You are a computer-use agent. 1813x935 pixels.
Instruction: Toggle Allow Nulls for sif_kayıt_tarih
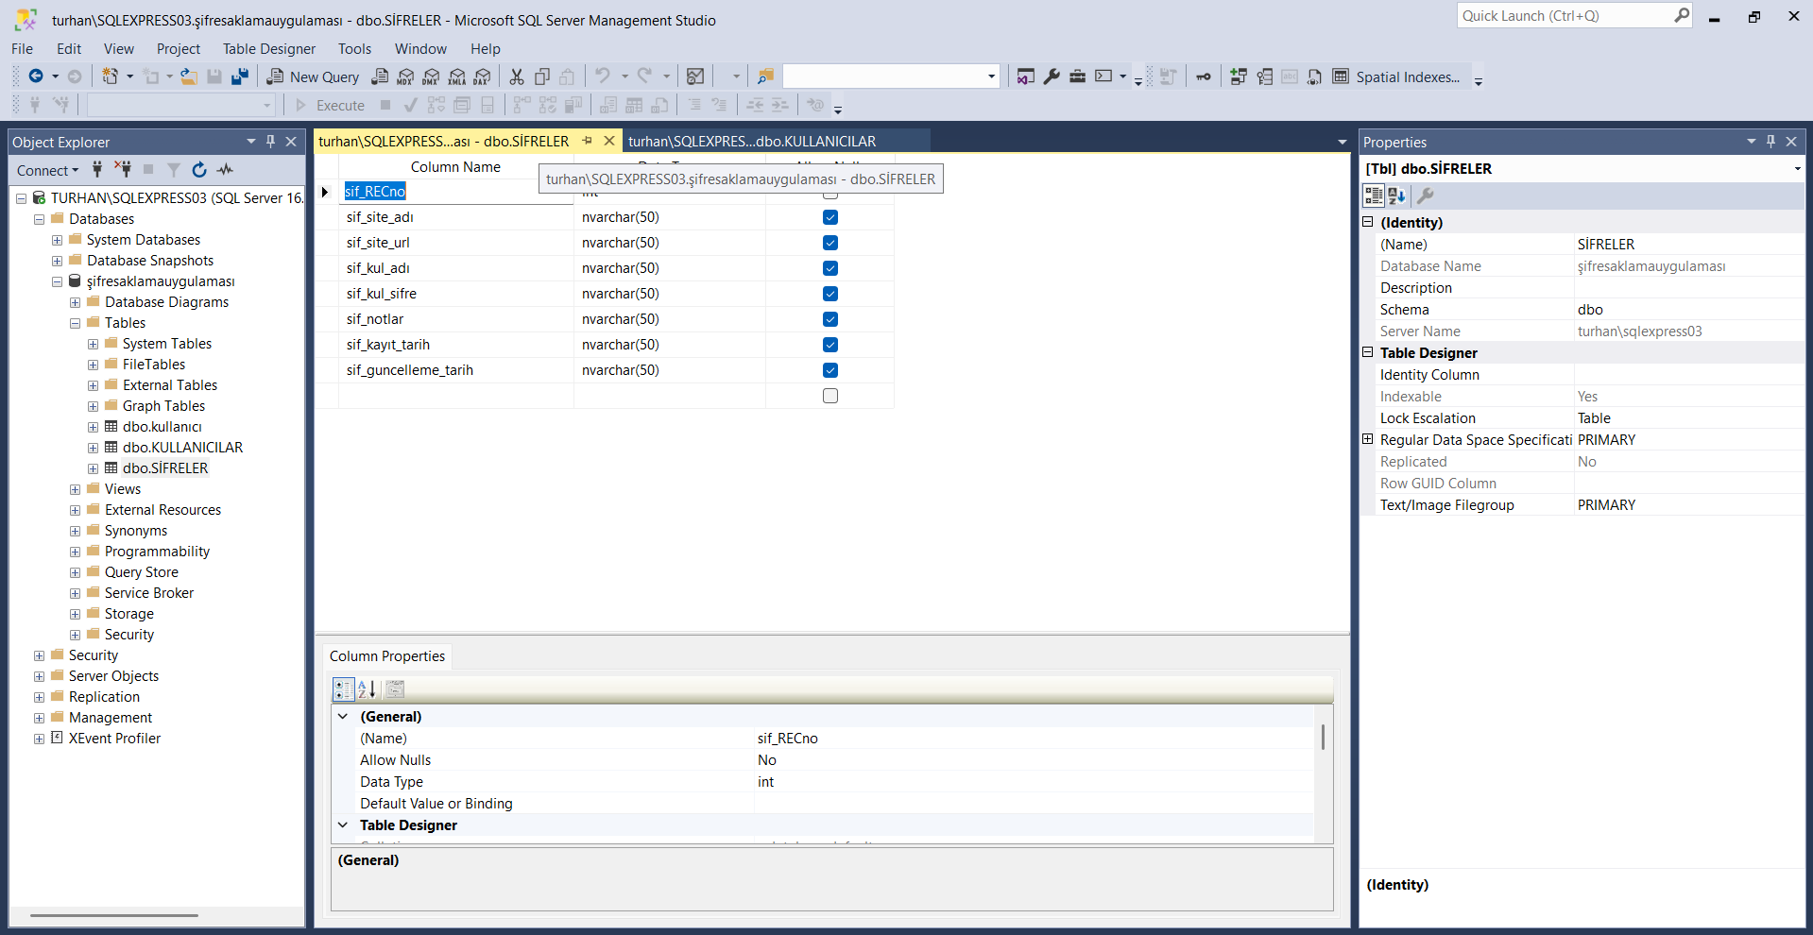click(830, 345)
